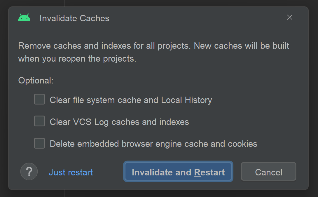Image resolution: width=318 pixels, height=197 pixels.
Task: Click the "Remove caches and indexes" description line
Action: pos(153,46)
